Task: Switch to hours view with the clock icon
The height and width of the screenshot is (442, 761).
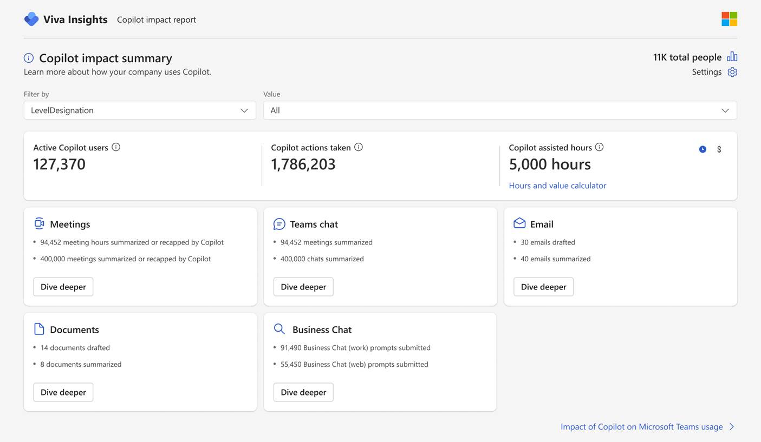Action: (x=703, y=149)
